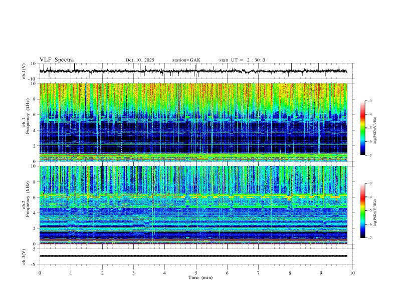397x306 pixels.
Task: Click the ch.2 spectrogram color bar
Action: tap(363, 210)
